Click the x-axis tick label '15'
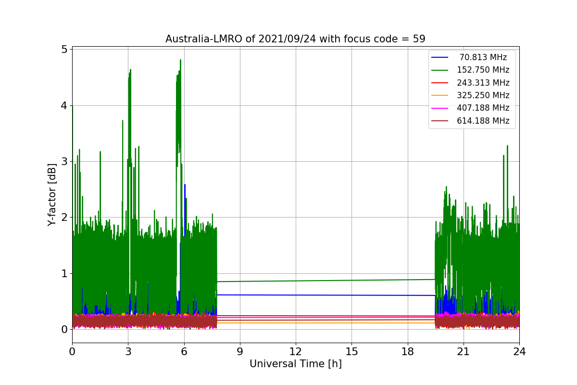 click(x=351, y=351)
